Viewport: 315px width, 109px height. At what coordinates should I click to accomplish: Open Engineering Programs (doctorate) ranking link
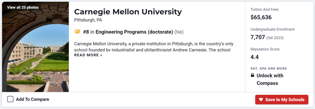(134, 32)
